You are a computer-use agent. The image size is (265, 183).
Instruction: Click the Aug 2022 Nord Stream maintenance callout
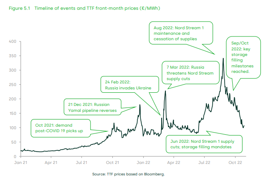181,33
